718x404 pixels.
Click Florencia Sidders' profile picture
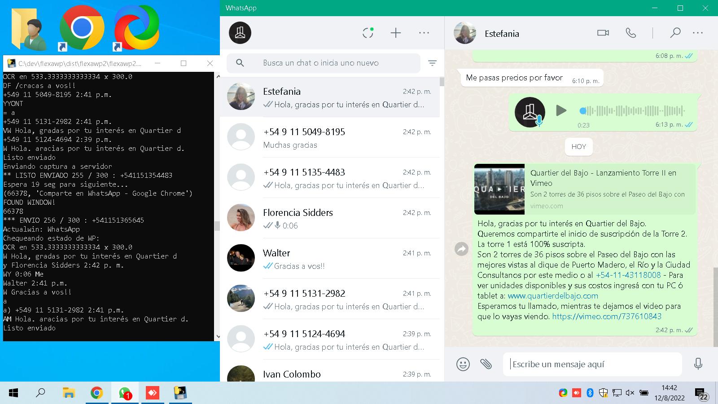[241, 218]
